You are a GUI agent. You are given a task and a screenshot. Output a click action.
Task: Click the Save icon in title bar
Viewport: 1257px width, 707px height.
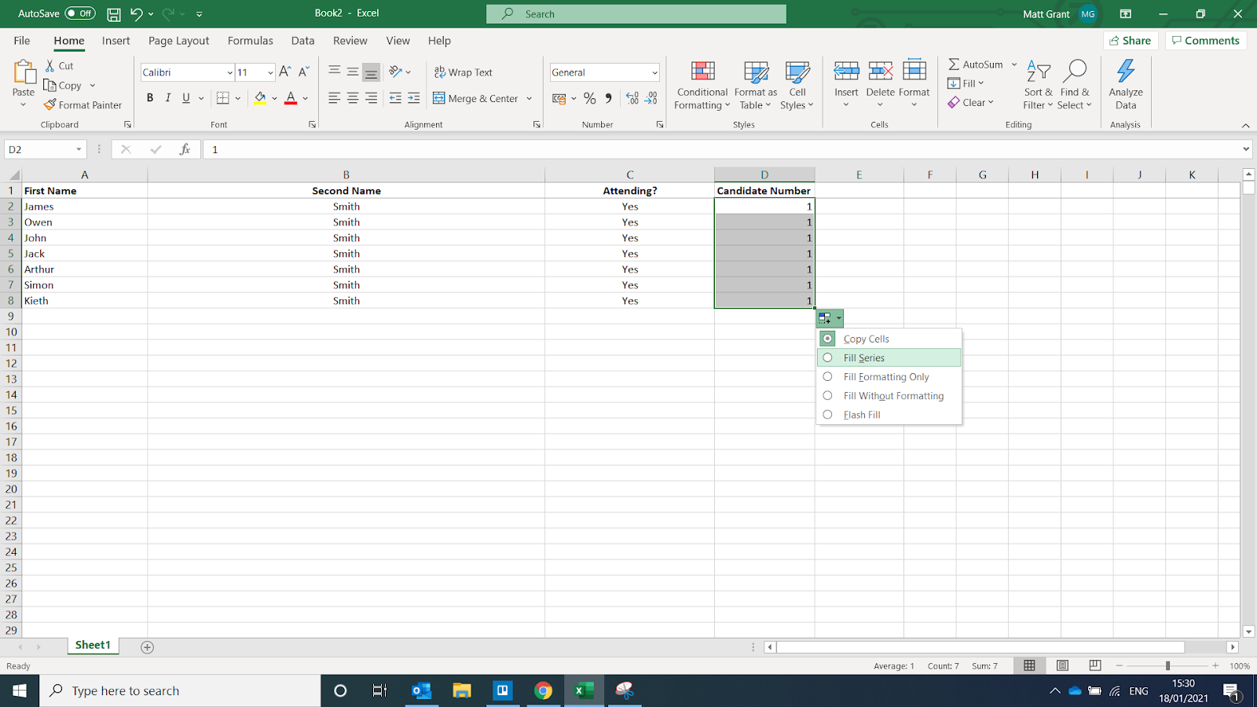[114, 14]
